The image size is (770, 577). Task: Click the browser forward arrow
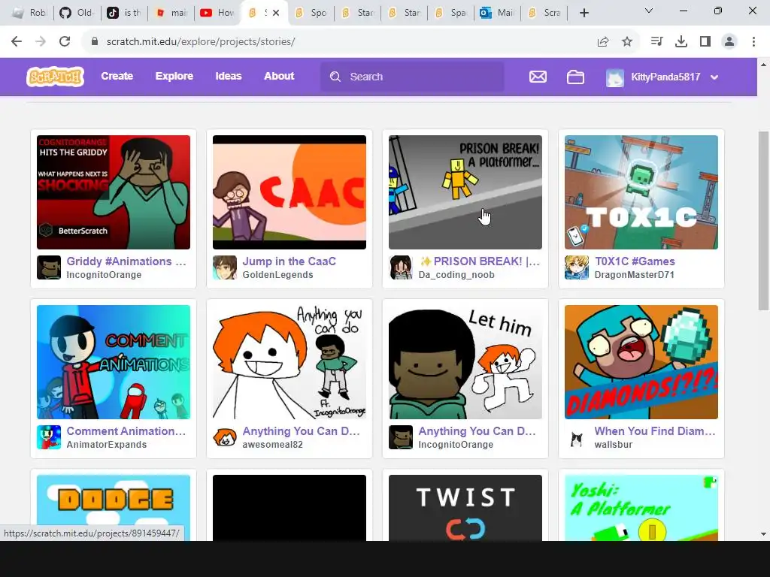click(41, 42)
